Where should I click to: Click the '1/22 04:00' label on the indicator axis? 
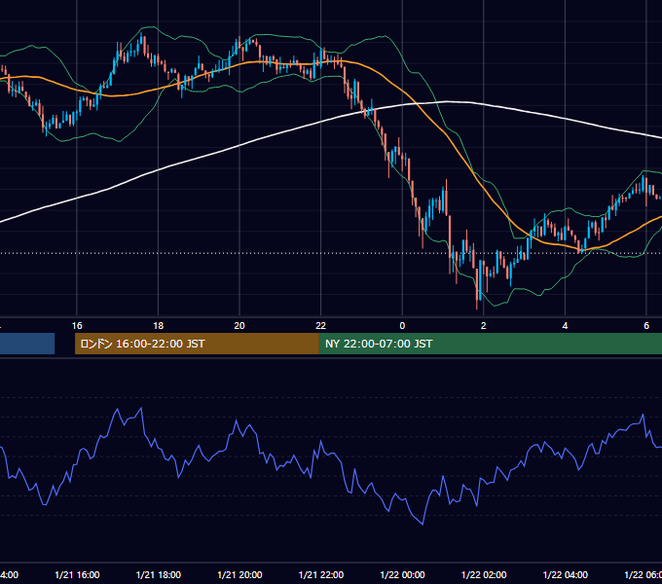566,574
